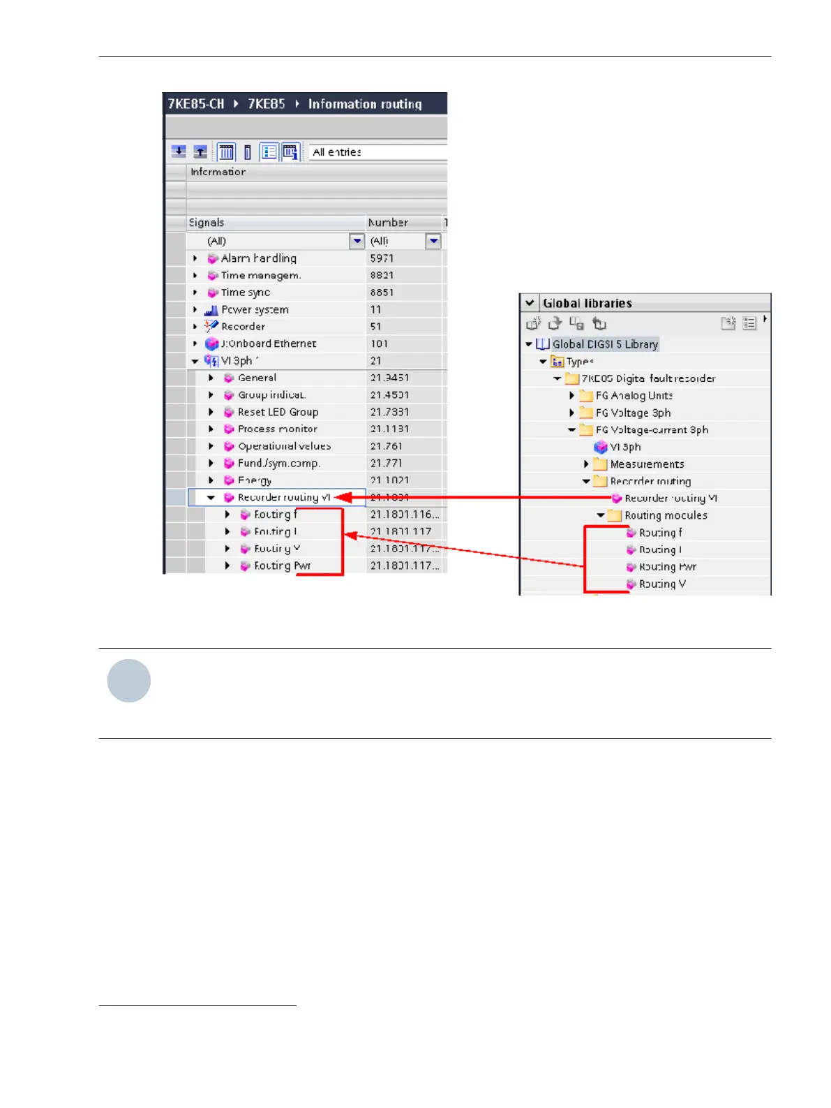Toggle the show-all-columns toolbar button
Image resolution: width=831 pixels, height=1108 pixels.
pyautogui.click(x=226, y=152)
